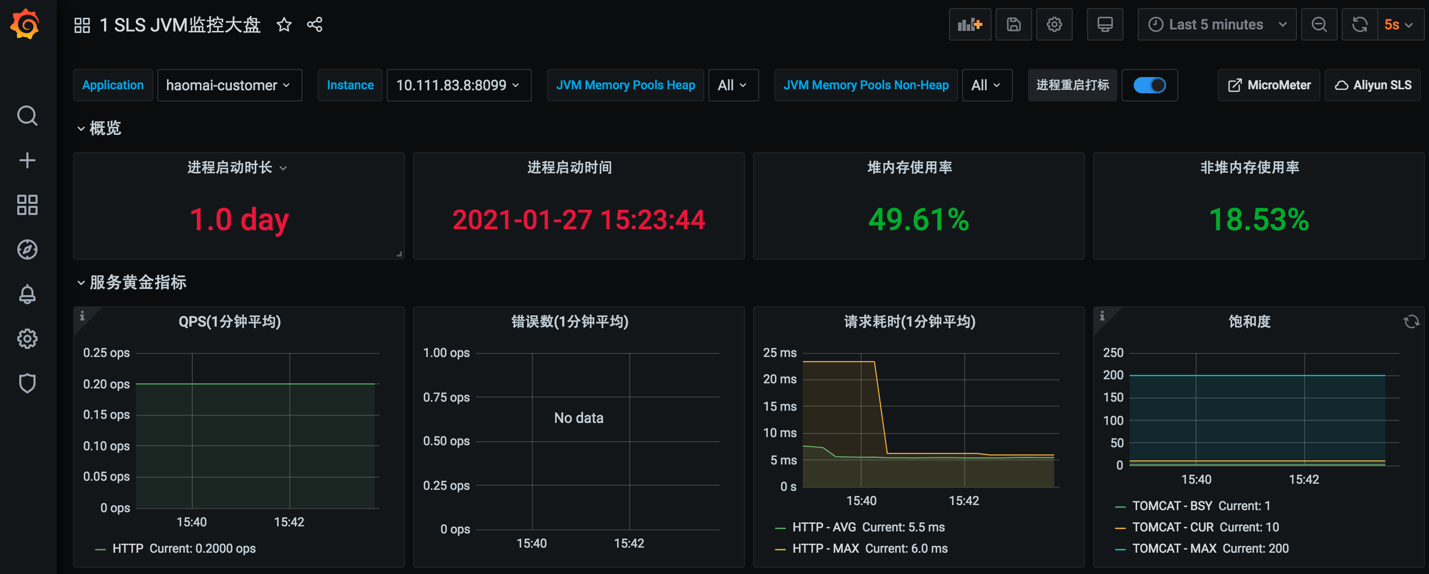Click the Application variable label

[x=113, y=85]
